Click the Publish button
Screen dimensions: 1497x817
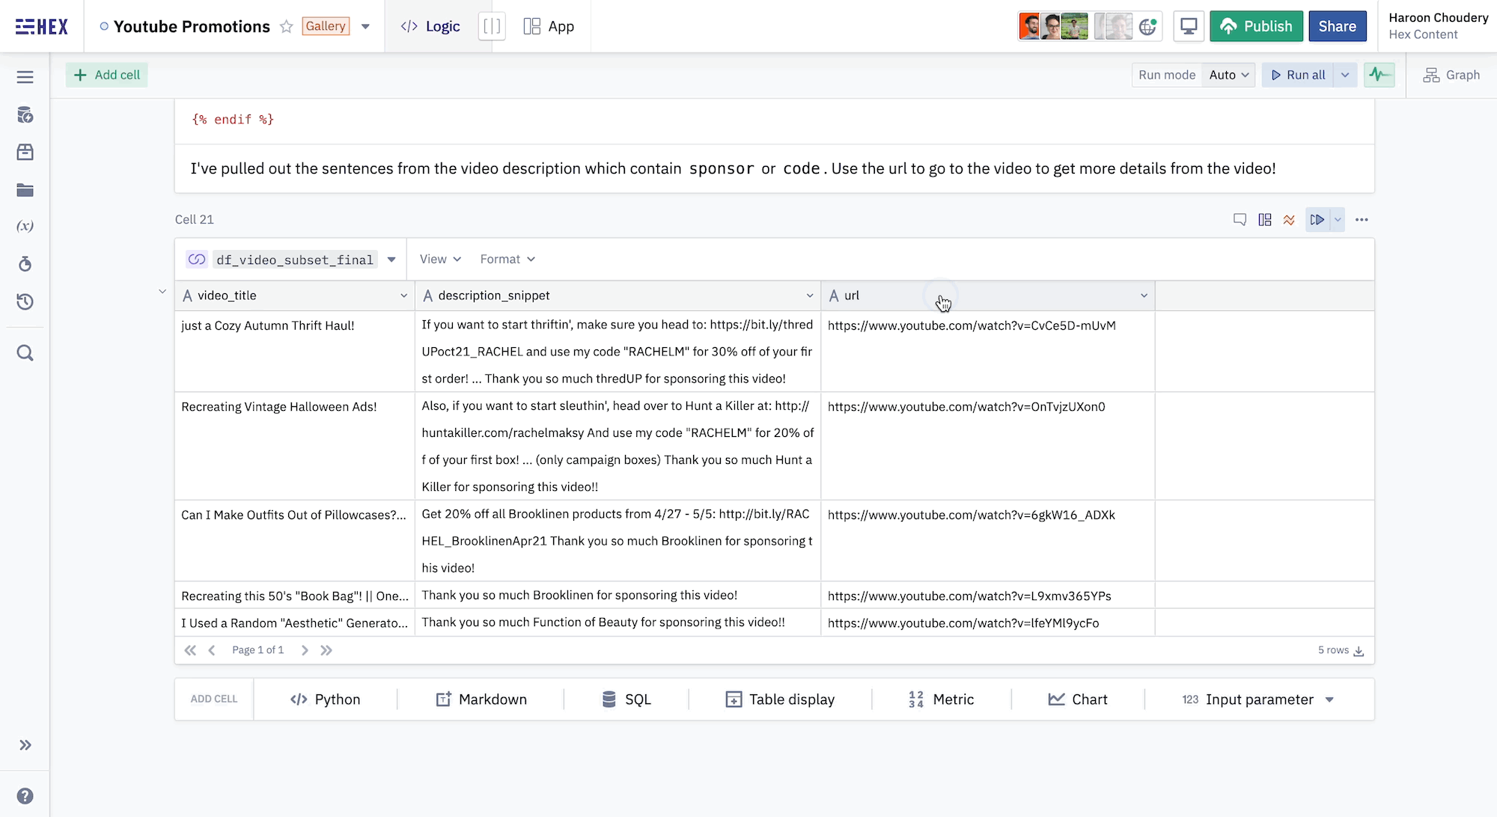1256,27
